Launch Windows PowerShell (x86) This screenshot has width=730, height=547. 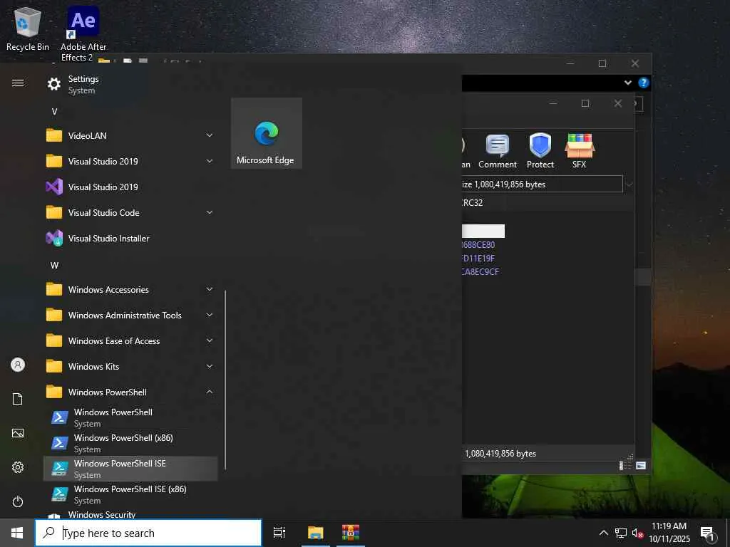[130, 443]
